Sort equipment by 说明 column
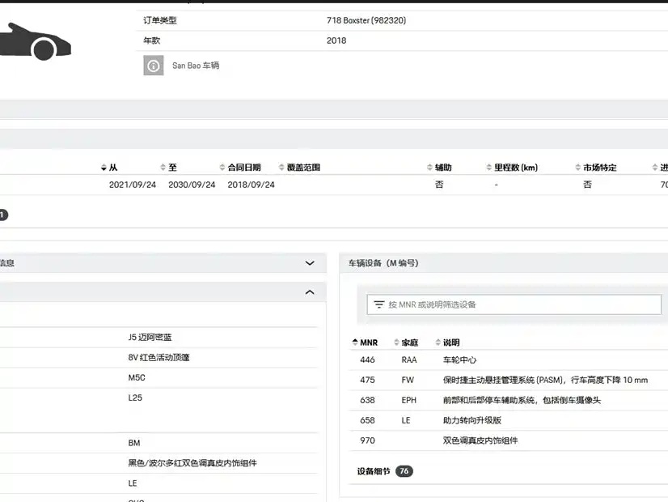Screen dimensions: 668x502 [x=447, y=342]
